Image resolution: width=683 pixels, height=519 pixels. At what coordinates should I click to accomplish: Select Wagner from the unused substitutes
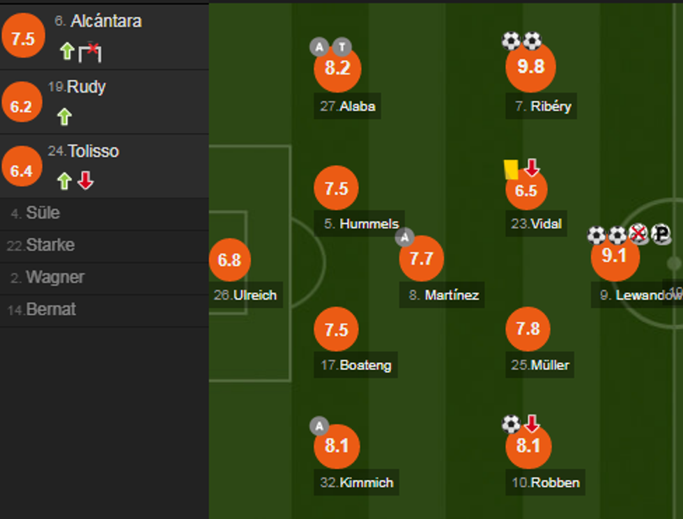(x=54, y=277)
